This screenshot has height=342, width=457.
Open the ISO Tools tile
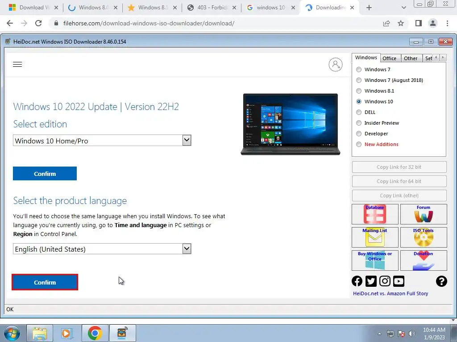(x=424, y=237)
